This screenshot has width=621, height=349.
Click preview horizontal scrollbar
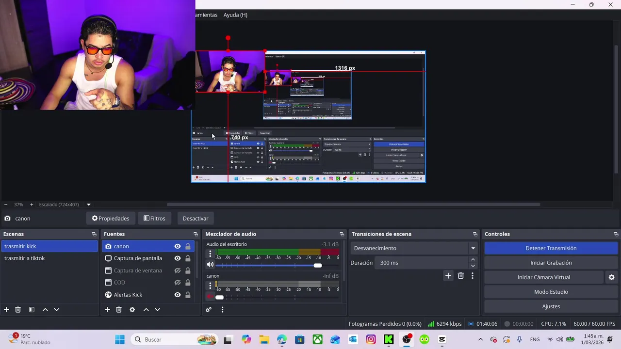tap(353, 205)
